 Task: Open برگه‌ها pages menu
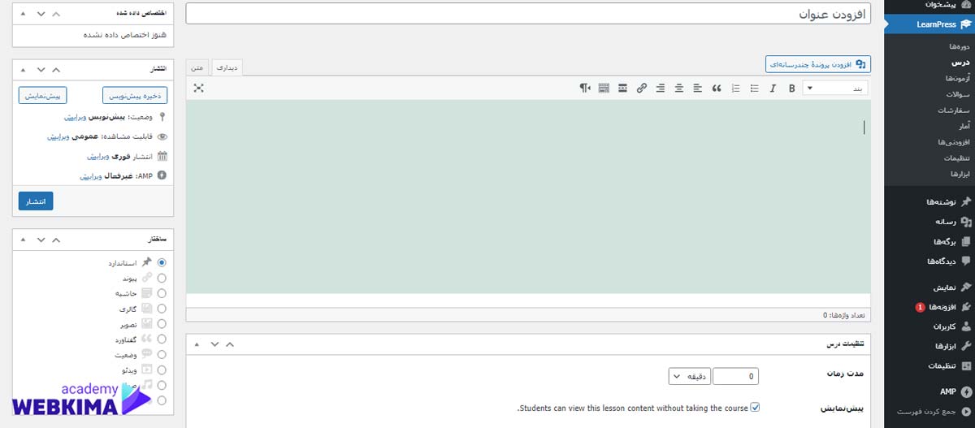coord(929,241)
